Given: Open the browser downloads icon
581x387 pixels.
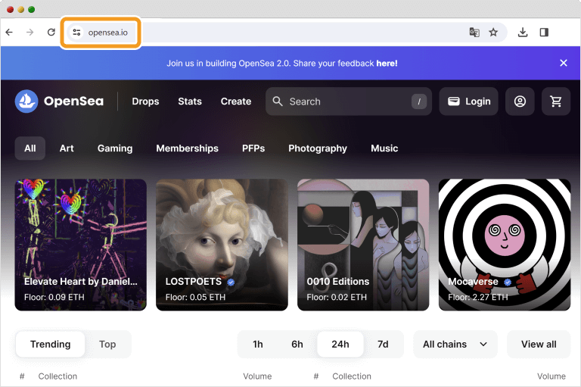Looking at the screenshot, I should coord(523,33).
